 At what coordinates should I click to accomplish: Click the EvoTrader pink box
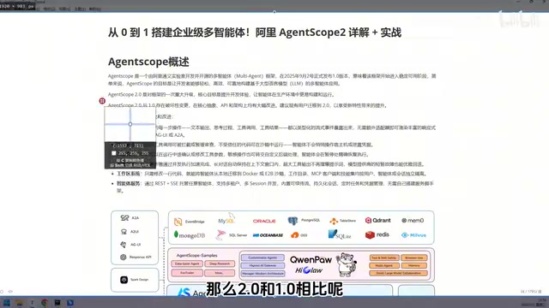pyautogui.click(x=187, y=273)
